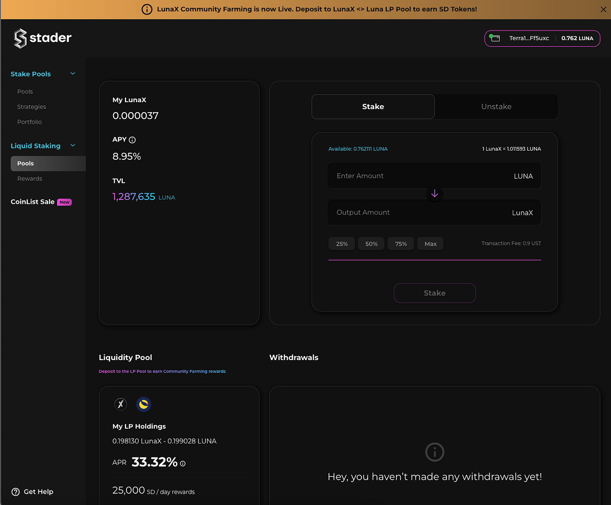Image resolution: width=611 pixels, height=505 pixels.
Task: Select the 50% amount button
Action: pyautogui.click(x=371, y=244)
